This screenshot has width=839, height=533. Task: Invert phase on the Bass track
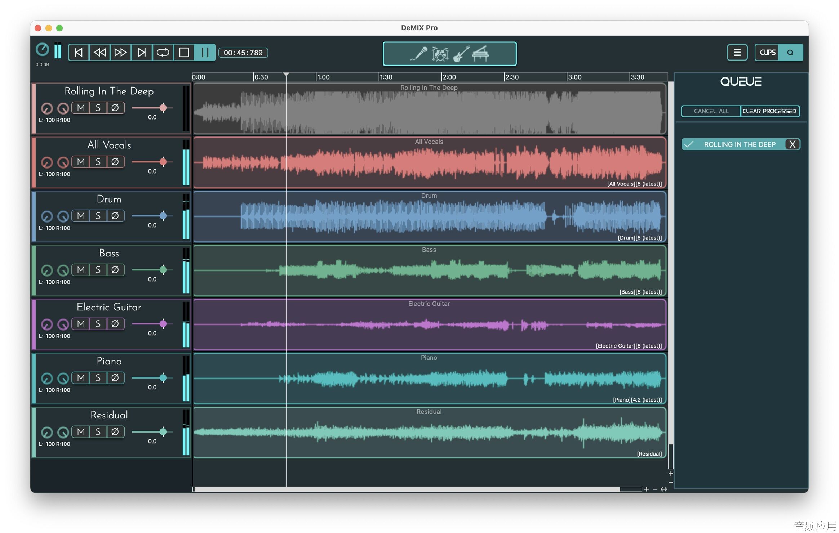115,270
